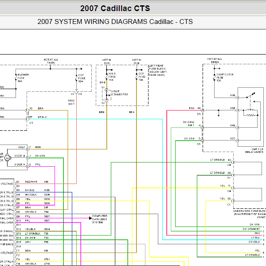
Task: Click the 'DK GRN/WHT' label at pin 4
Action: [188, 124]
